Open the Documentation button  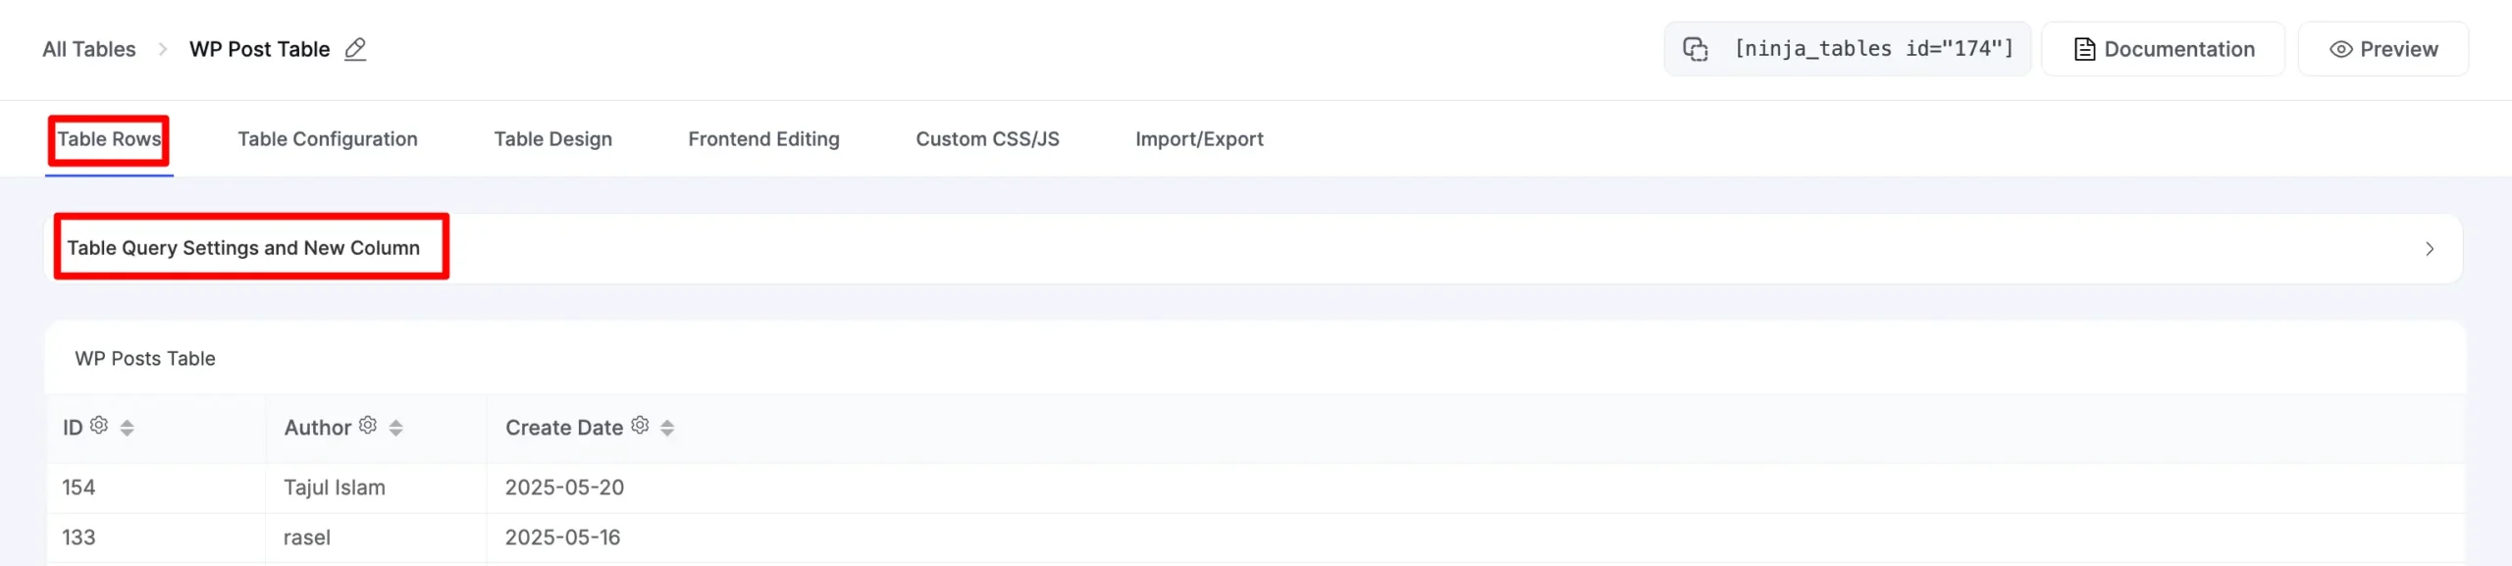point(2163,49)
